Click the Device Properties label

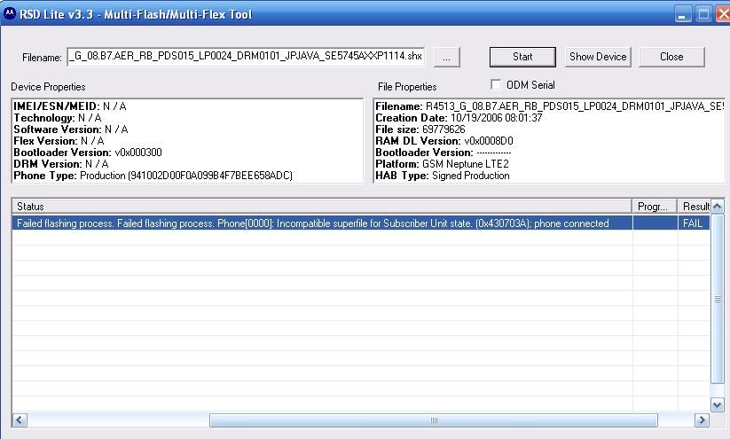tap(48, 87)
